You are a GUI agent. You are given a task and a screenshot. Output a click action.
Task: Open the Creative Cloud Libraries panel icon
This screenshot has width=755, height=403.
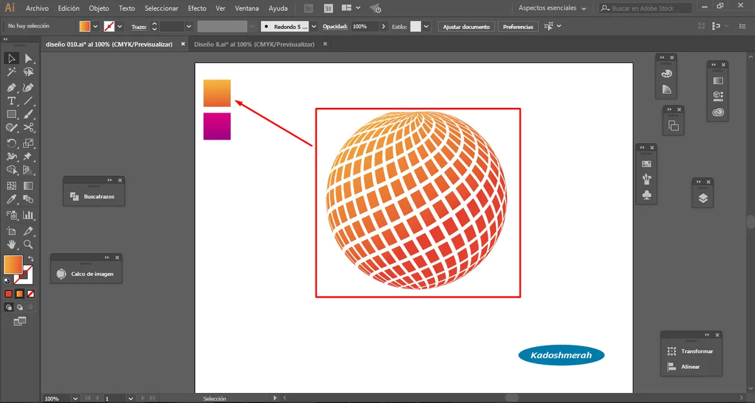click(718, 112)
